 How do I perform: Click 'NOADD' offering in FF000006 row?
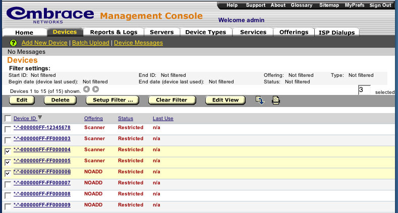[93, 172]
